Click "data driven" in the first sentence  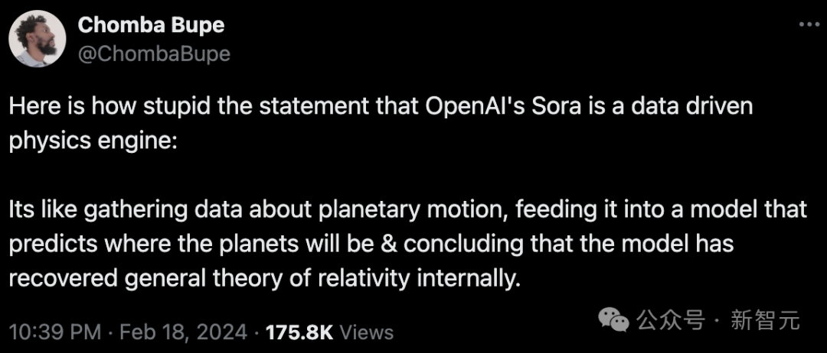(x=699, y=107)
